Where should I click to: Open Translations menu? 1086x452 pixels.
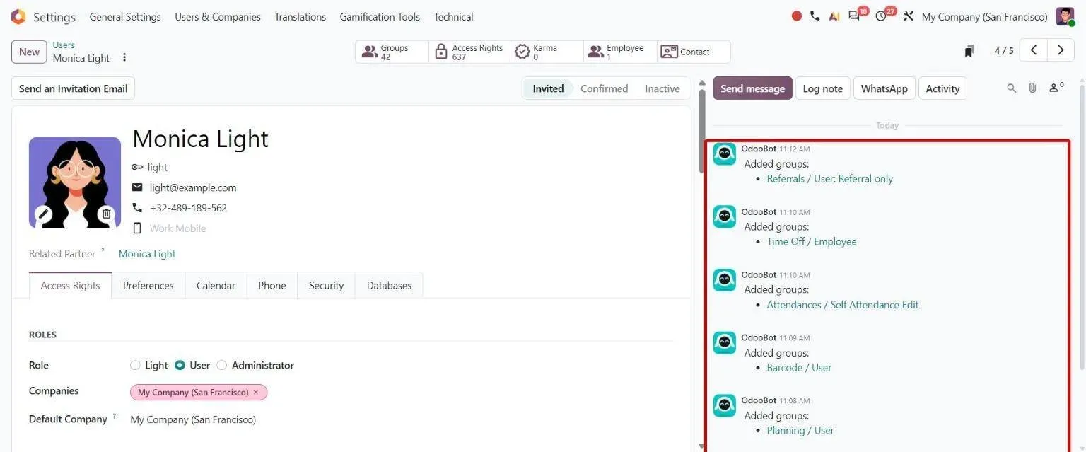[x=300, y=16]
